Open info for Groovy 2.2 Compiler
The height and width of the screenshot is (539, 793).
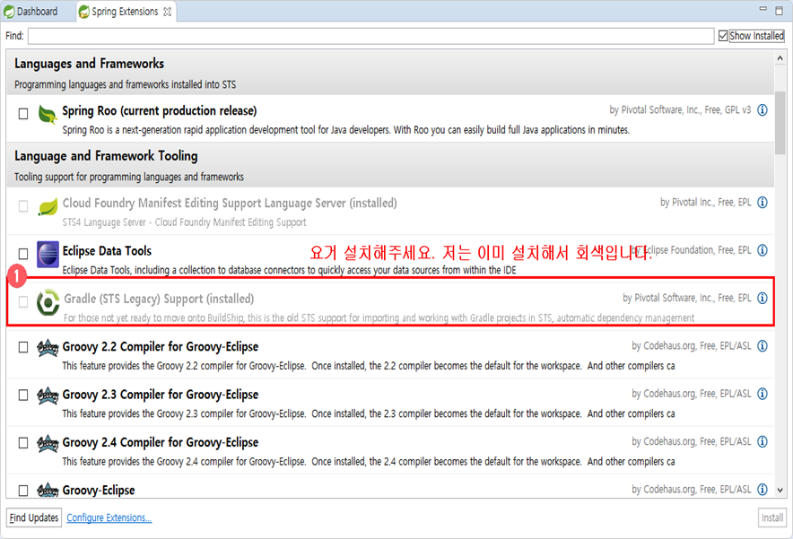tap(762, 346)
